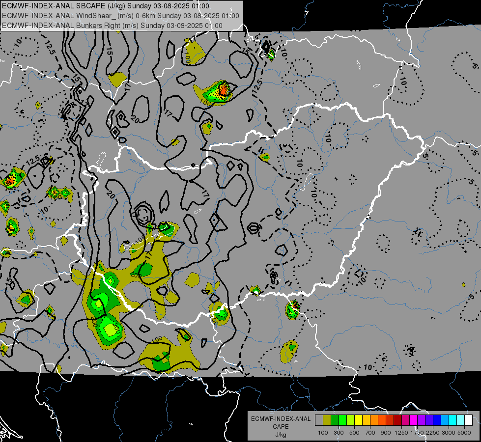
Task: Pick the olive swatch starting at 100
Action: [327, 420]
